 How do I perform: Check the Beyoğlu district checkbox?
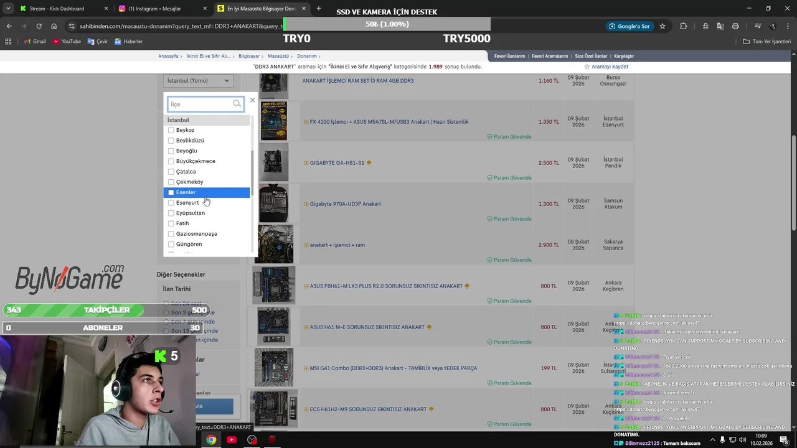pos(171,151)
